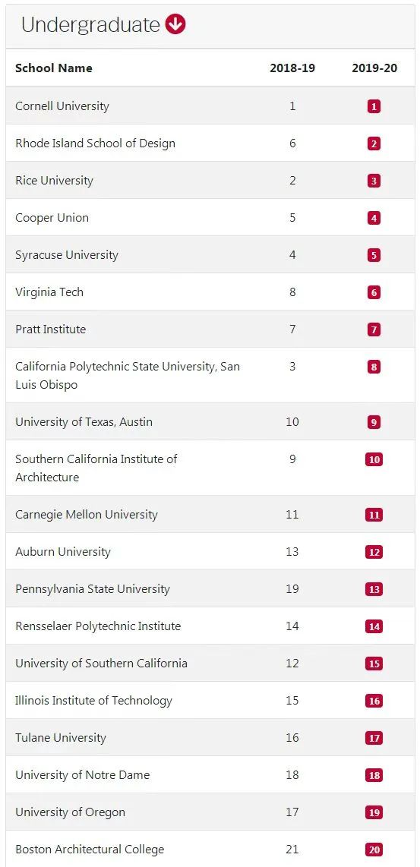Select Pratt Institute school name
The image size is (420, 867).
(50, 329)
